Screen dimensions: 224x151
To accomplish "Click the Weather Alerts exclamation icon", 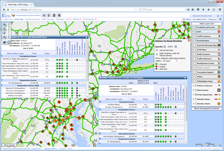I will click(x=219, y=104).
